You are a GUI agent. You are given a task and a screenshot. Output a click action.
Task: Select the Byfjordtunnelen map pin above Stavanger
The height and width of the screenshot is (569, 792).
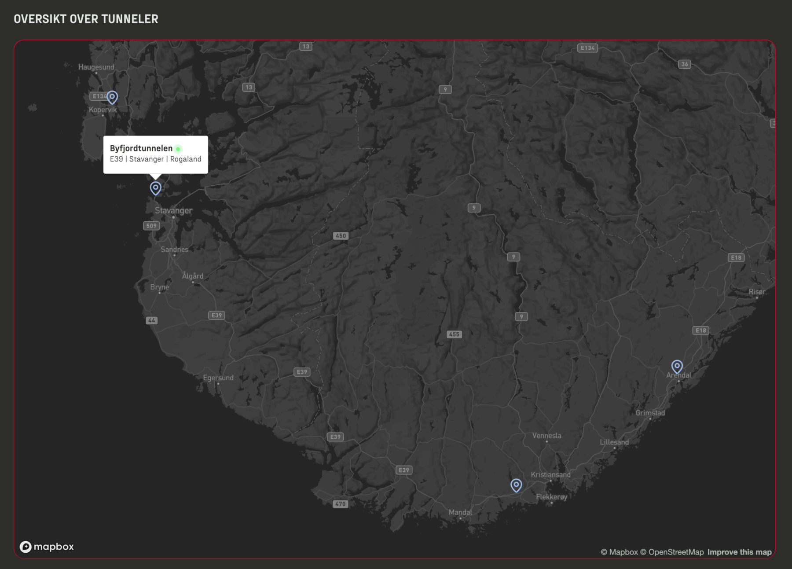click(x=155, y=188)
